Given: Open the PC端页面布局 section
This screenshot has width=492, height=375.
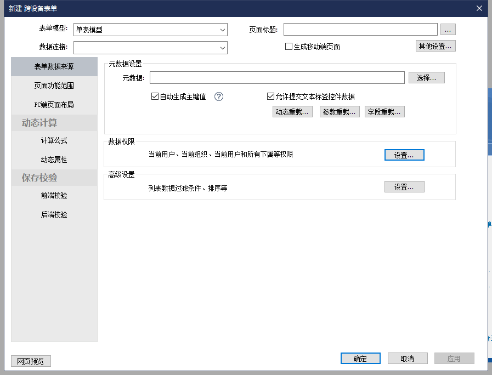Looking at the screenshot, I should coord(54,105).
